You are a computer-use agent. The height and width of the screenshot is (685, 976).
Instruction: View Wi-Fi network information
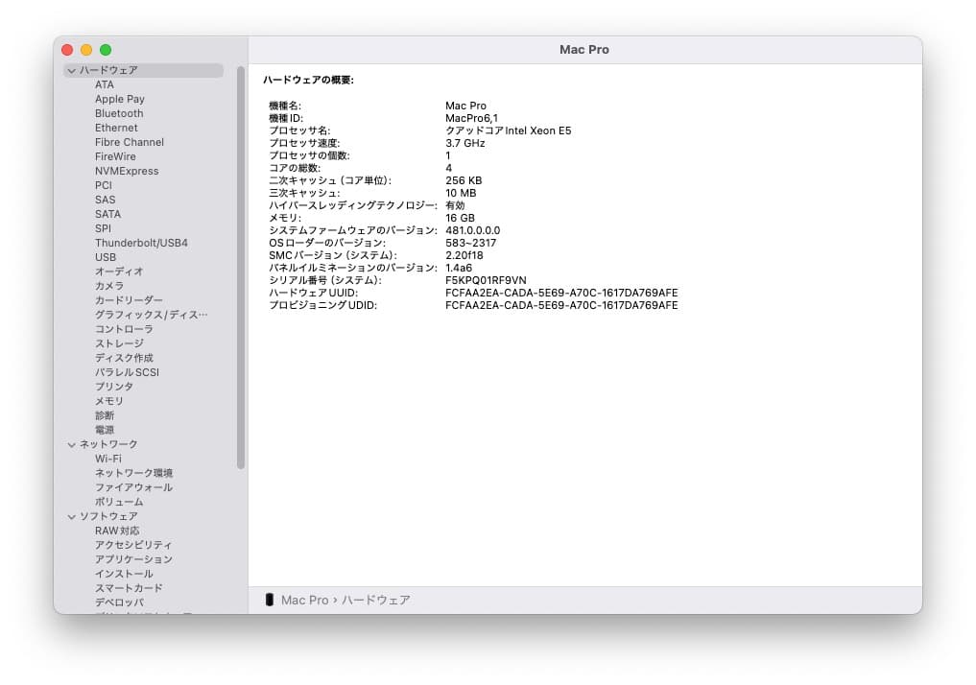coord(108,458)
